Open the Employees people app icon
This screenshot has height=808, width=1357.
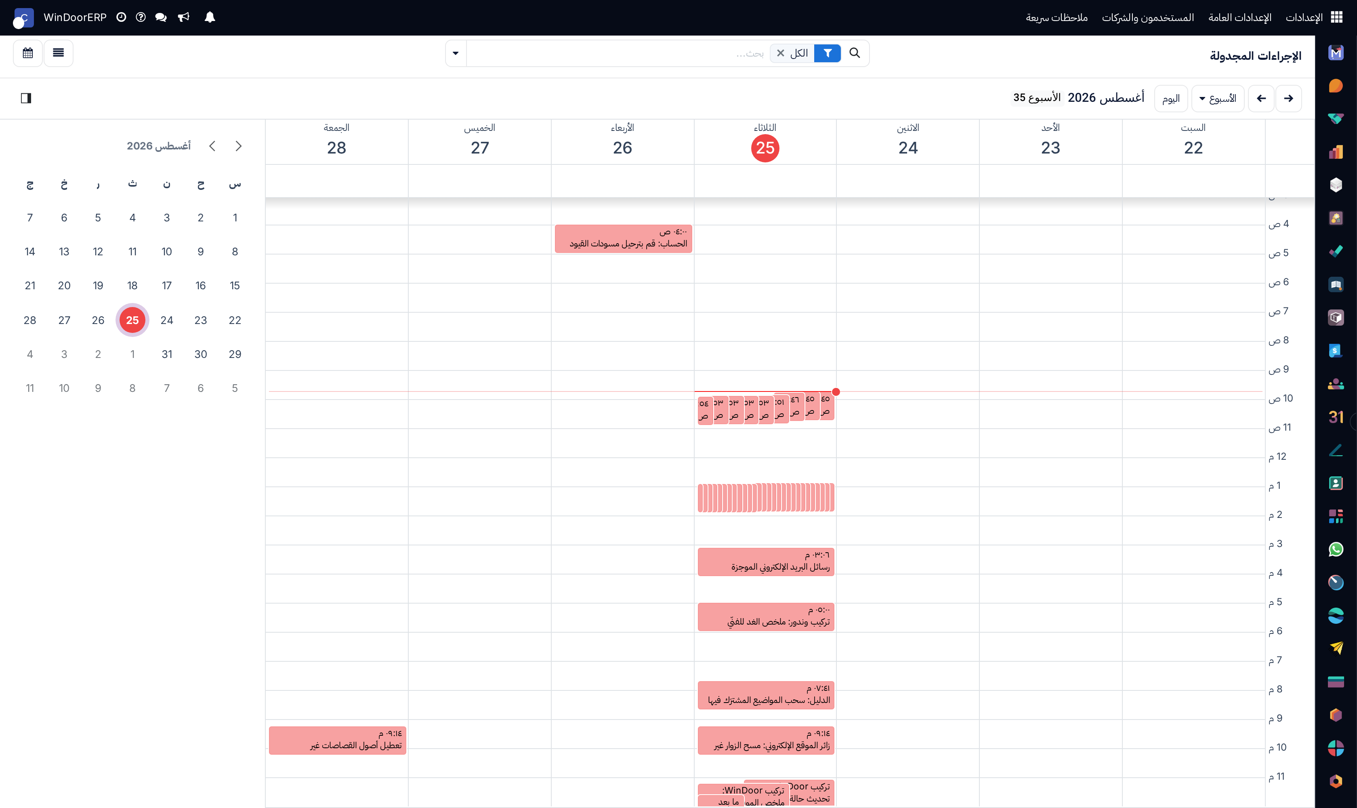click(1336, 384)
